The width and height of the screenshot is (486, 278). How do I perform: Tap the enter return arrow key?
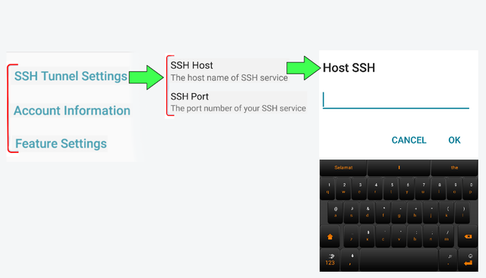468,260
